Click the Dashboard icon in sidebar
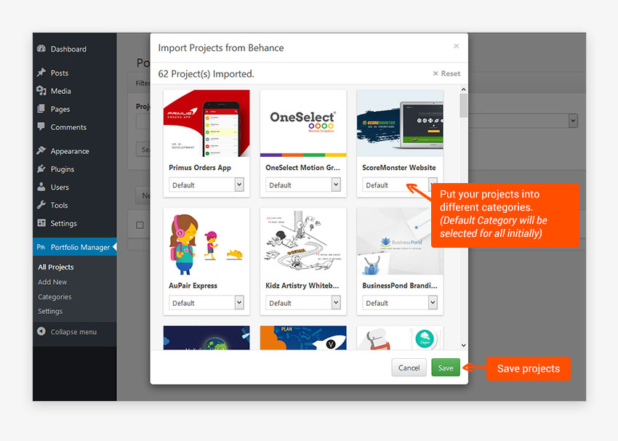This screenshot has height=441, width=618. (x=41, y=49)
